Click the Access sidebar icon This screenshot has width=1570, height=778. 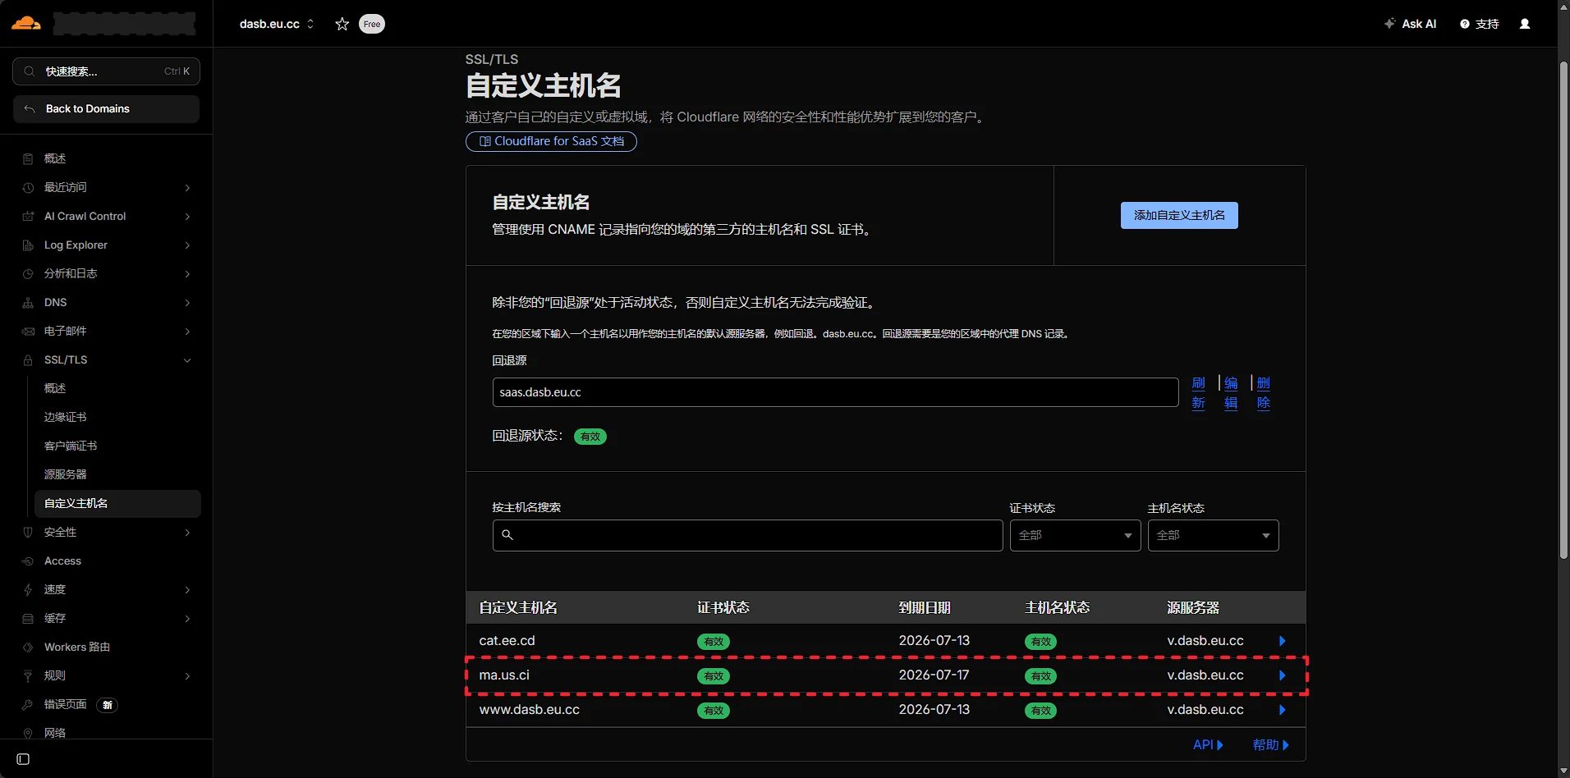pos(28,561)
